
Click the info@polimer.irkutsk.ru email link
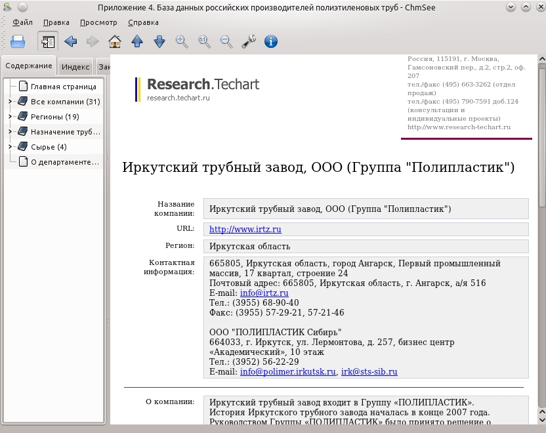tap(287, 371)
